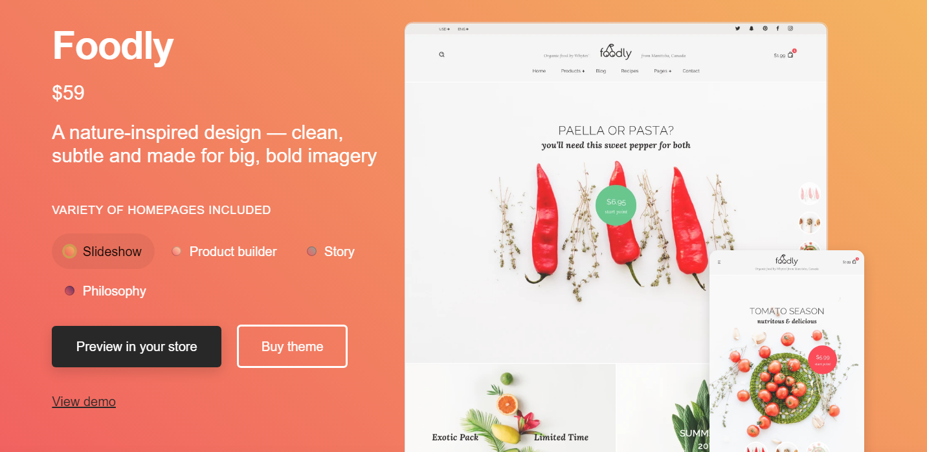
Task: Click the Preview in your store button
Action: 137,347
